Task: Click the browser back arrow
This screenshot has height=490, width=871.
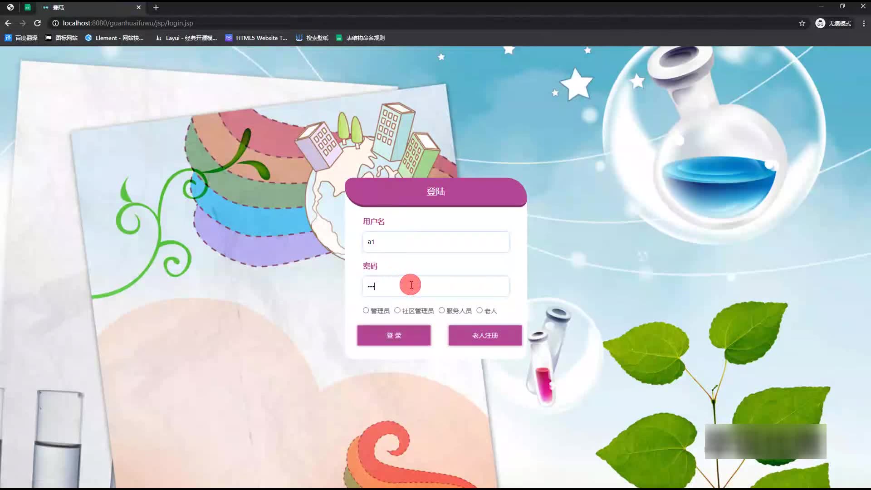Action: [x=8, y=23]
